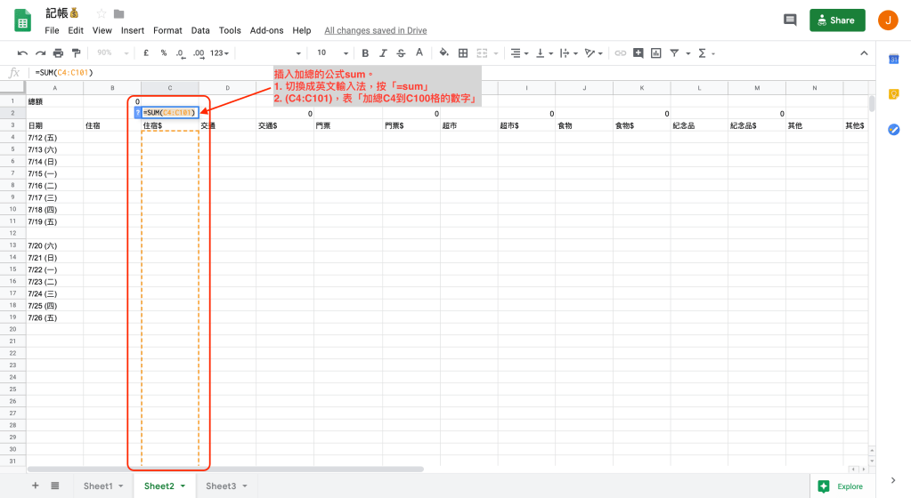The image size is (911, 498).
Task: Click the Explore button
Action: coord(841,486)
